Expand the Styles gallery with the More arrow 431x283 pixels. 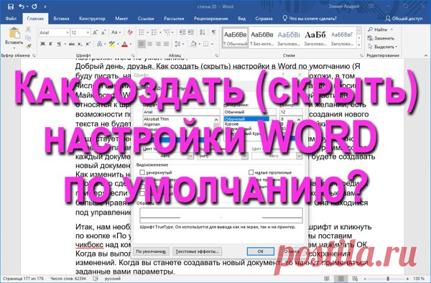[x=359, y=45]
